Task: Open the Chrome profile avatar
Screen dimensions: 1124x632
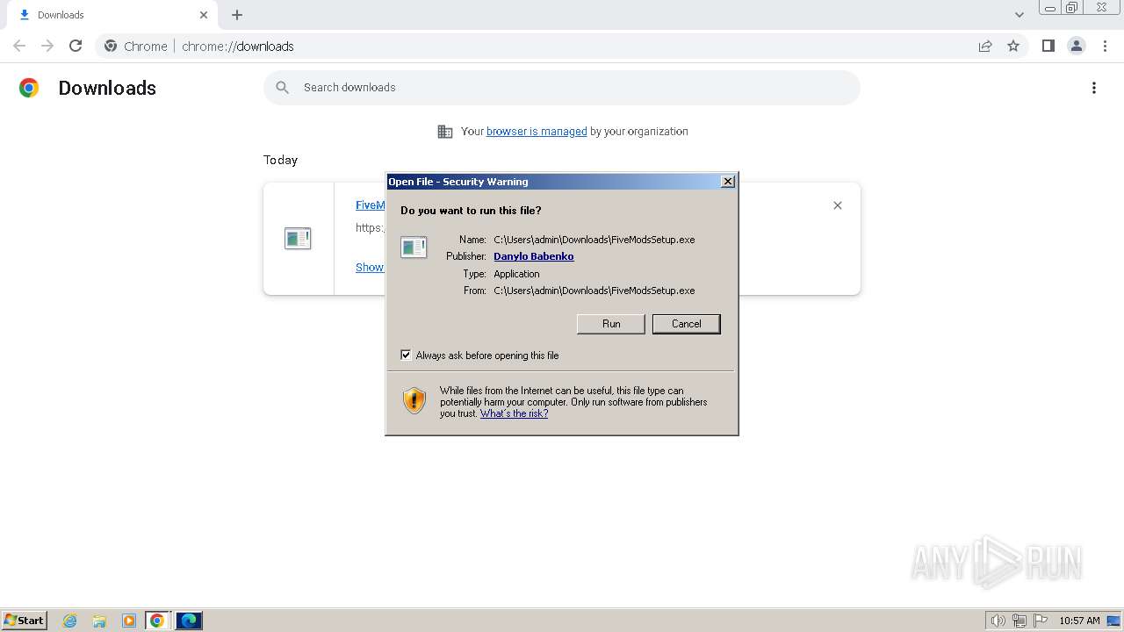Action: pos(1077,46)
